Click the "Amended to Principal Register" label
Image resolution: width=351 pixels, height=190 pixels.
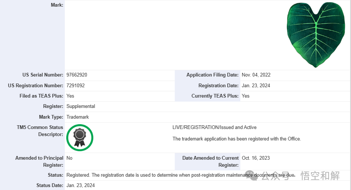click(39, 162)
